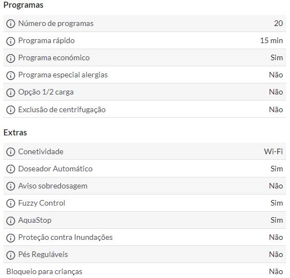
Task: Click info icon next to Conetividade
Action: click(10, 152)
